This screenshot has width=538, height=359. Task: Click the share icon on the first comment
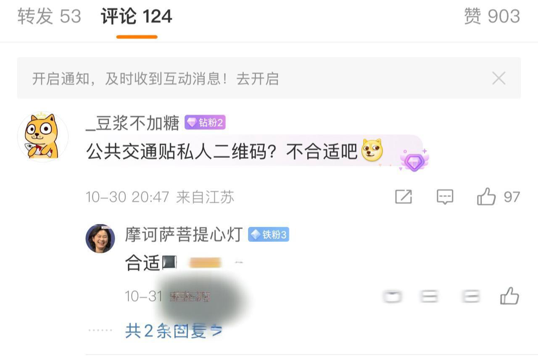pos(403,197)
